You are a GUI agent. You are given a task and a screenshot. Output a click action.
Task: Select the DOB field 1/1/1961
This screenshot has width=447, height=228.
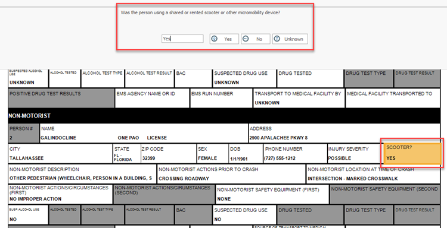tap(246, 154)
